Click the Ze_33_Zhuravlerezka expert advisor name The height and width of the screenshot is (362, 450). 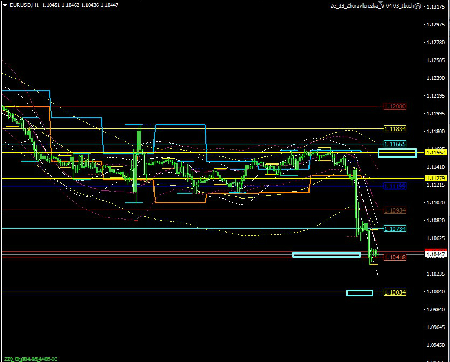pos(372,6)
